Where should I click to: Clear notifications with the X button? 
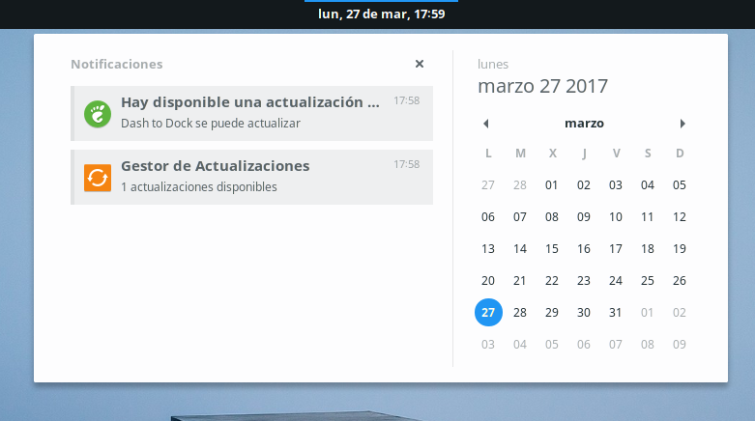click(x=420, y=64)
